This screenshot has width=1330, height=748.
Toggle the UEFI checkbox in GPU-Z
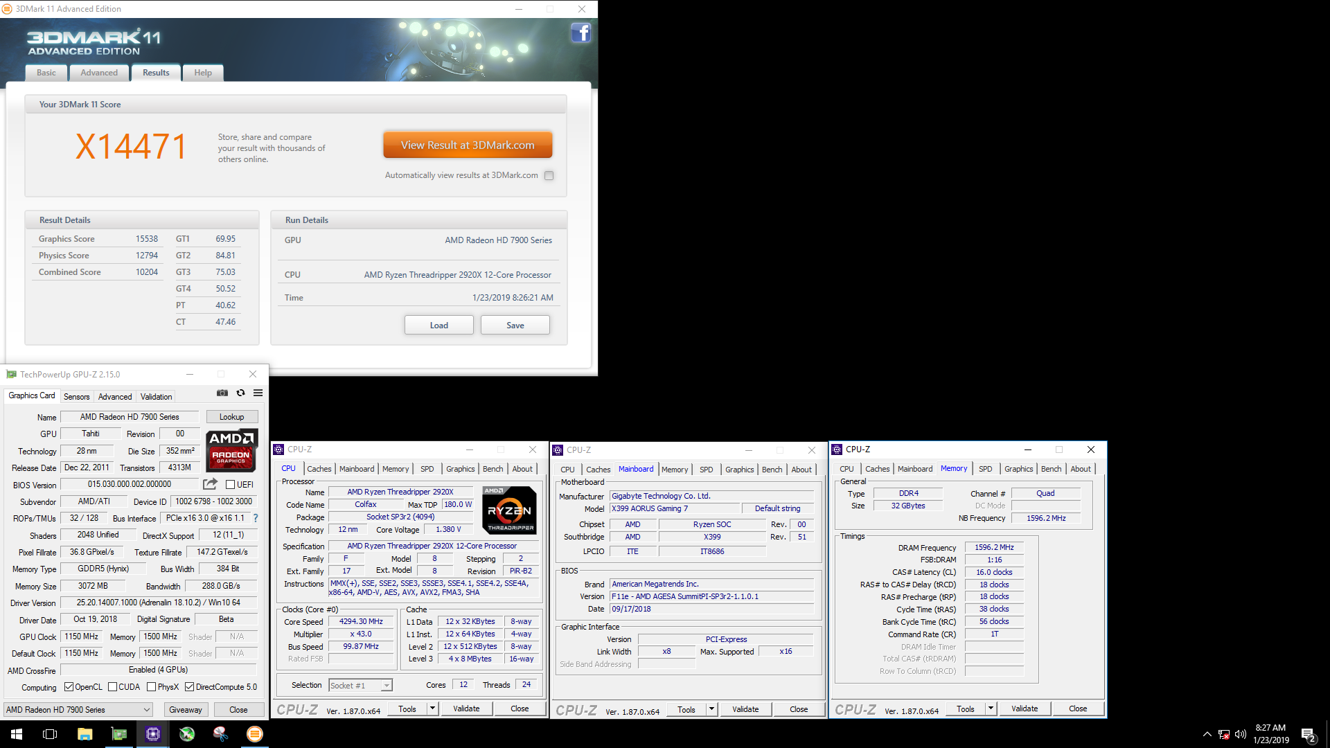(231, 484)
